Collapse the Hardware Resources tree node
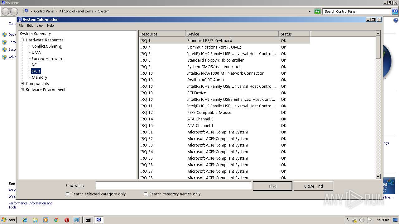399x224 pixels. coord(22,40)
